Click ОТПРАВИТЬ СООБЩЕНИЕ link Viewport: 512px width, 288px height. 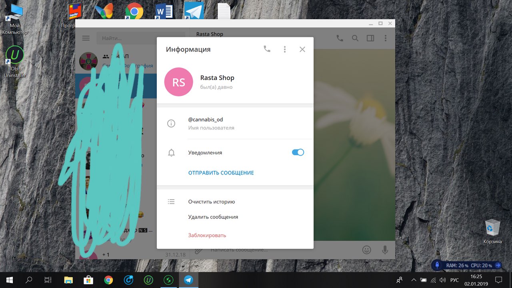221,173
